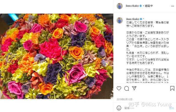176x112 pixels.
Task: Click the 知乎 @Miss Young watermark
Action: (x=150, y=104)
